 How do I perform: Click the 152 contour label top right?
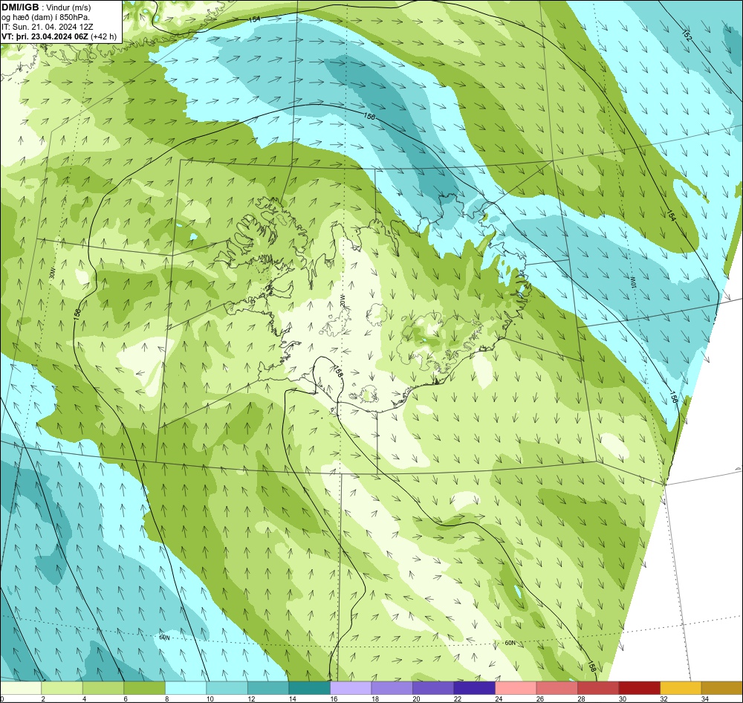click(x=687, y=34)
